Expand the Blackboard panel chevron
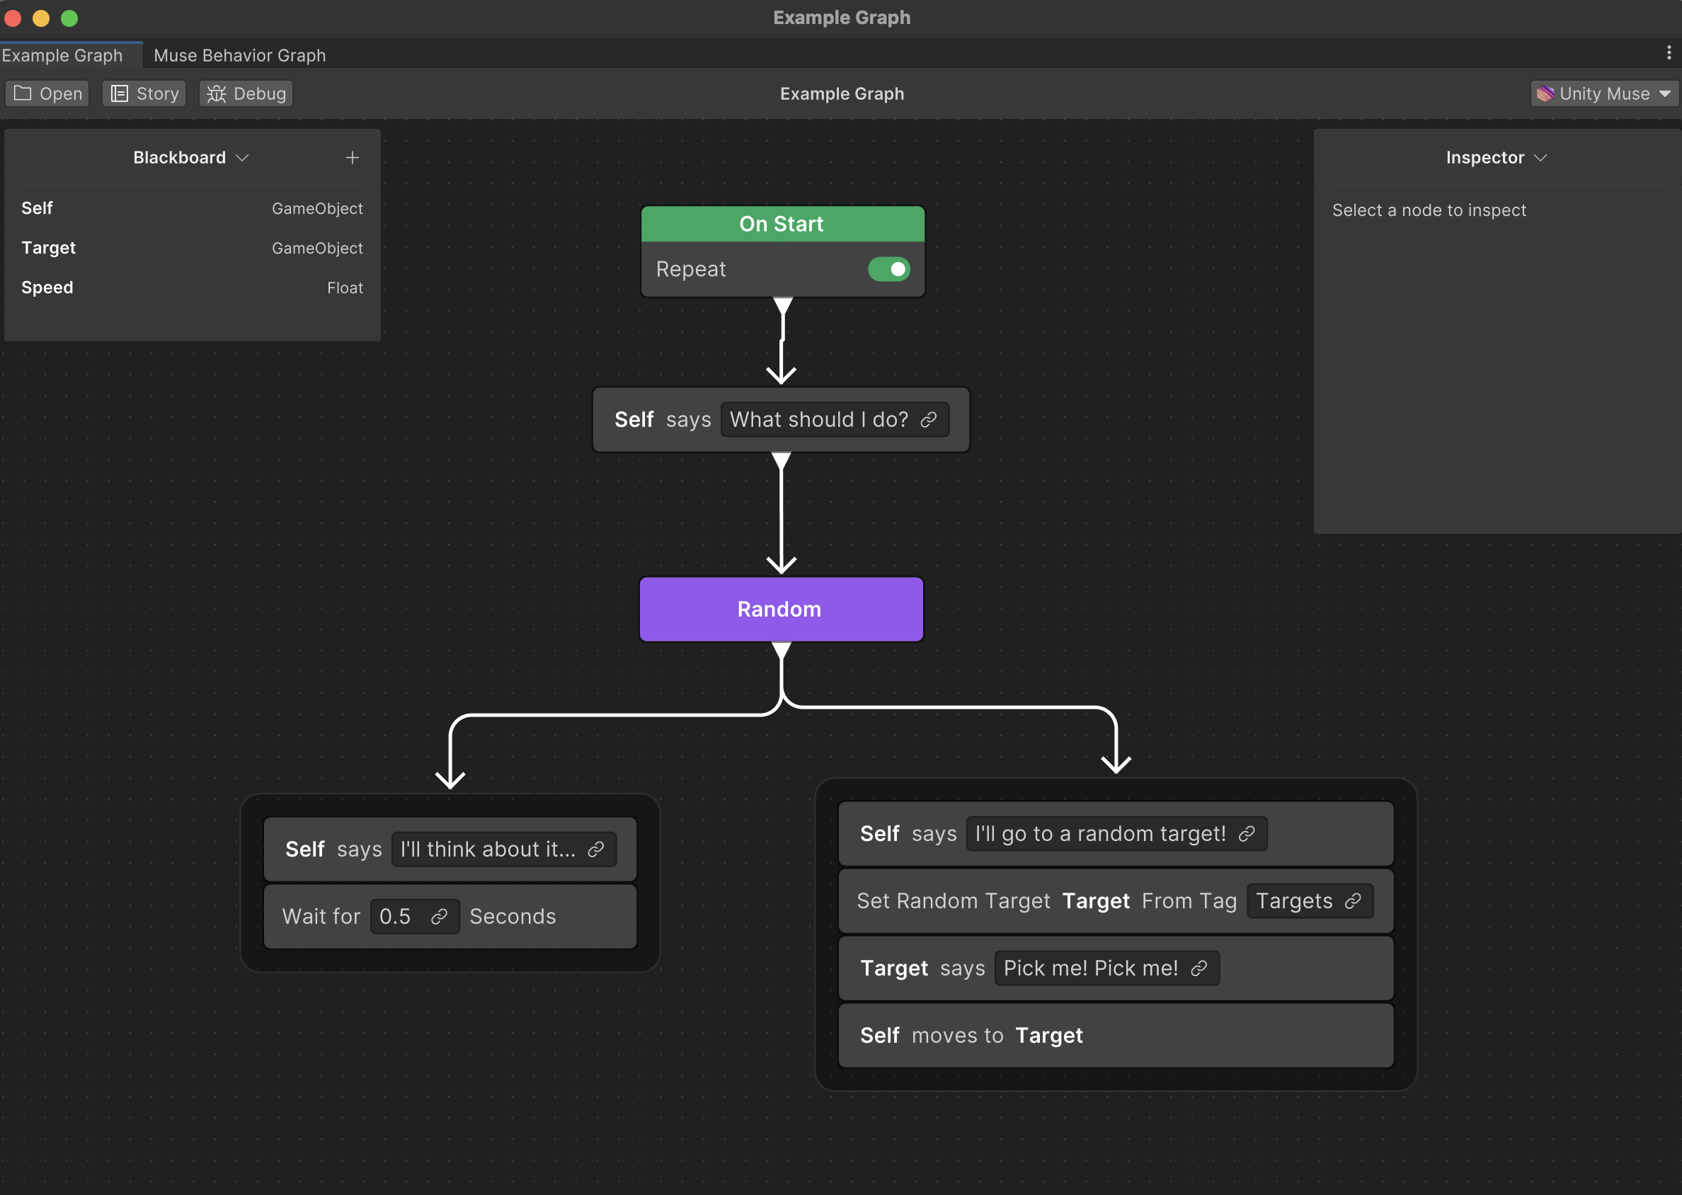The width and height of the screenshot is (1682, 1195). click(242, 157)
